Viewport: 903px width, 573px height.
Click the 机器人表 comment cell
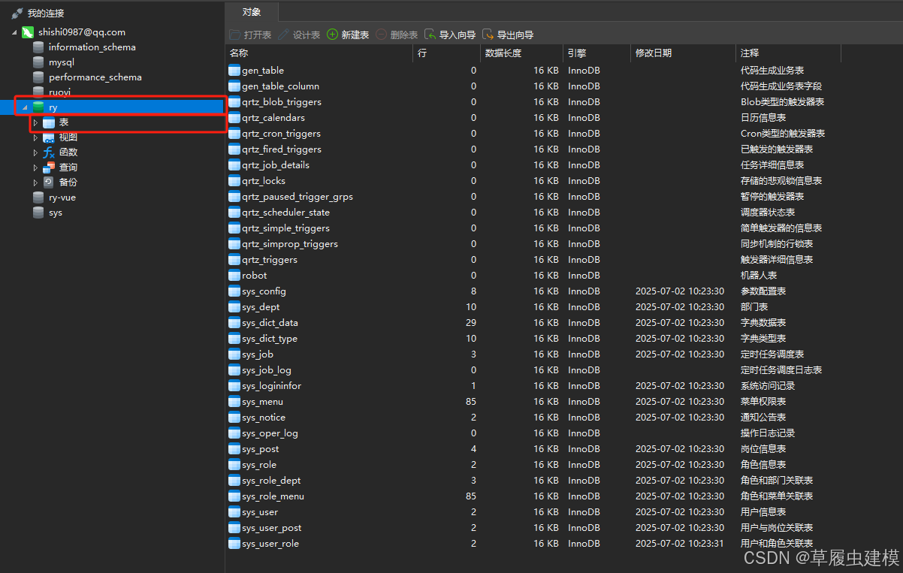pyautogui.click(x=759, y=276)
